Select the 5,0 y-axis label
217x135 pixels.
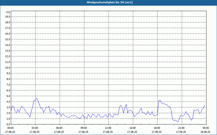[x=8, y=96]
